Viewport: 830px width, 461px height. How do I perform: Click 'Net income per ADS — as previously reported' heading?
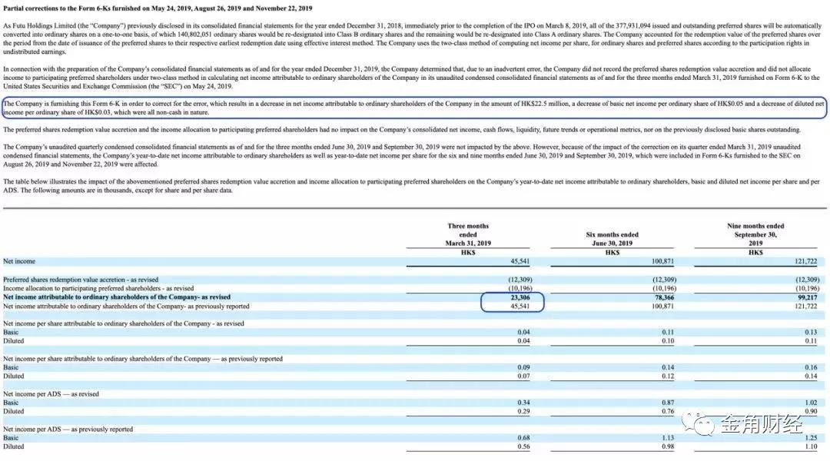(68, 429)
